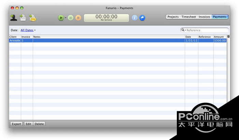Stop the timer with orange button

pos(78,18)
